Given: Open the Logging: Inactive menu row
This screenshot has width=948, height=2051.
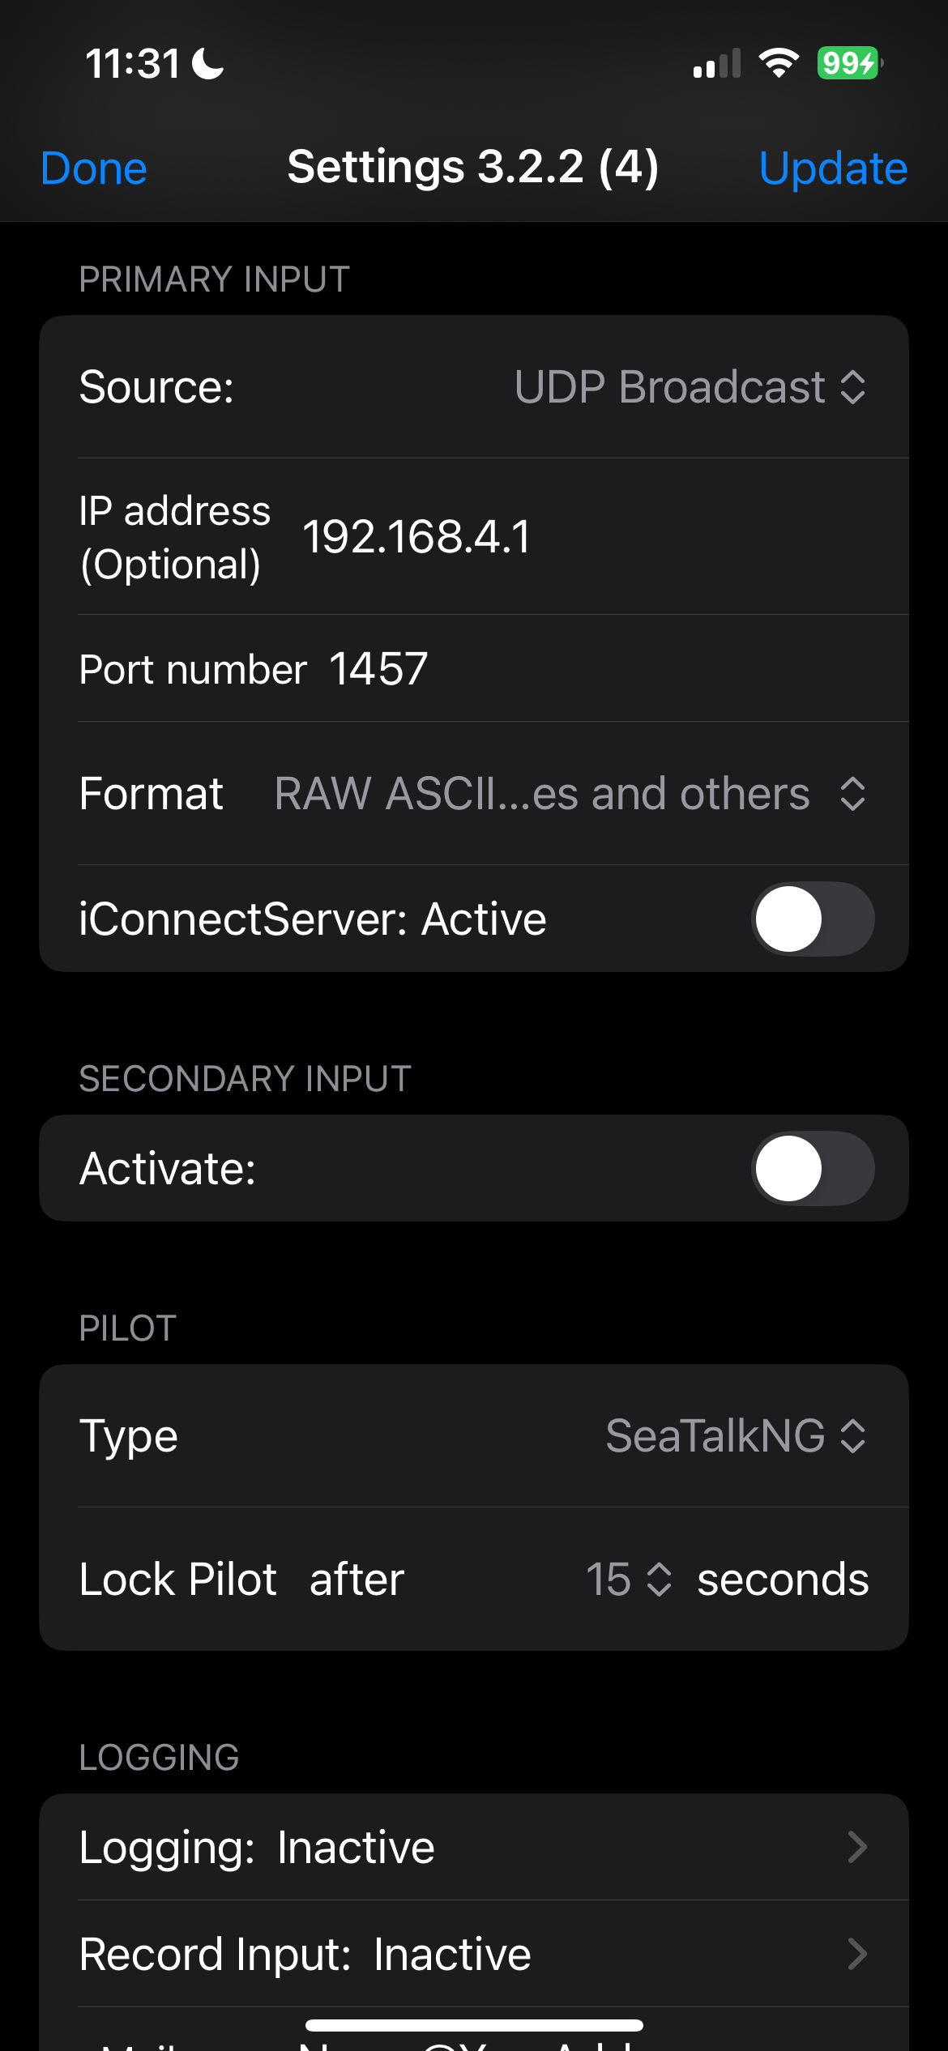Looking at the screenshot, I should tap(474, 1847).
